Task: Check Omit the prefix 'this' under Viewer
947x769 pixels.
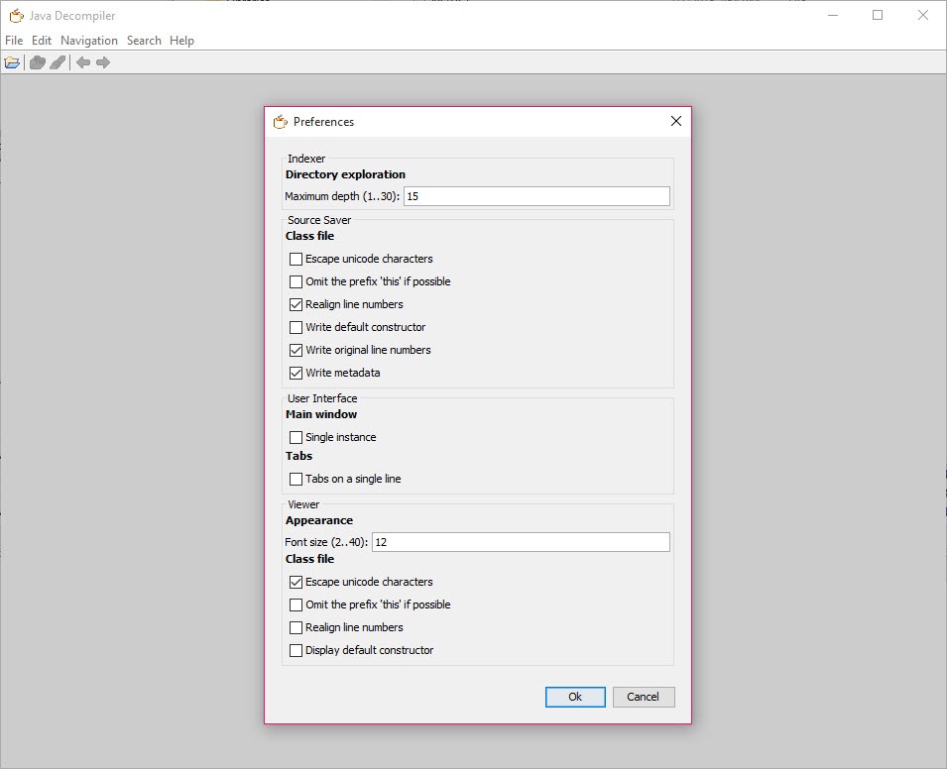Action: (x=296, y=604)
